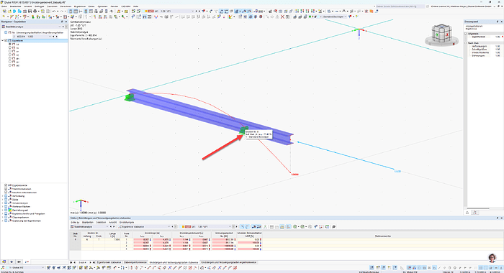
Task: Open the Berechnen menu
Action: pos(66,6)
